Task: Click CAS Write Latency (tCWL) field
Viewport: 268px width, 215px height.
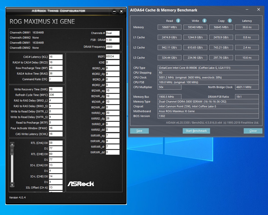Action: (56, 134)
